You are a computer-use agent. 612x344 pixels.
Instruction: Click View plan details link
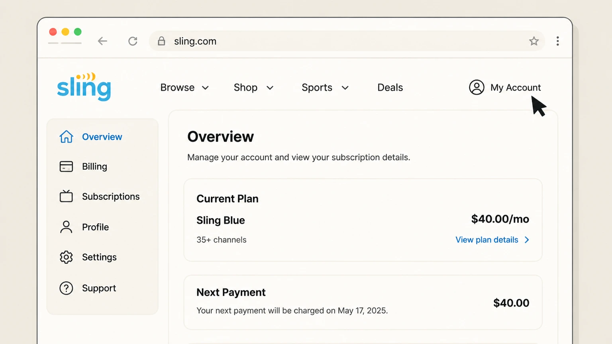pos(487,240)
